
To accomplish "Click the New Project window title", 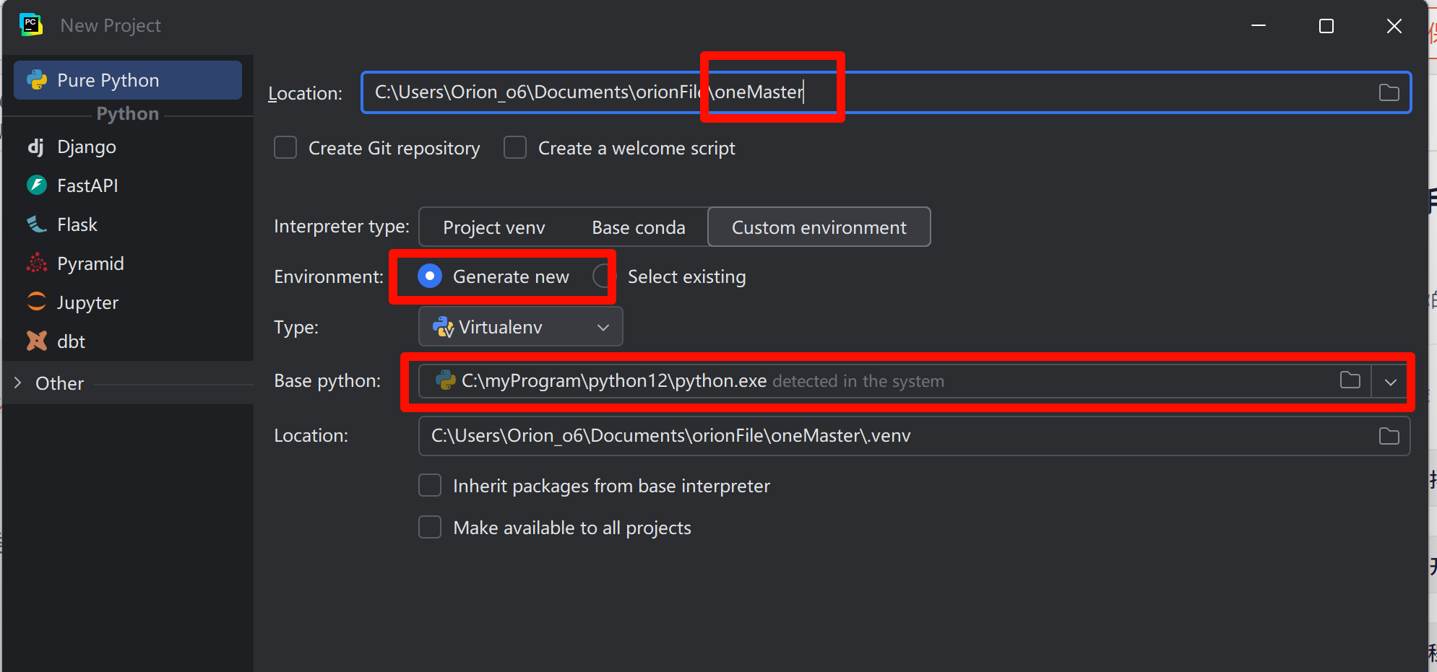I will coord(111,25).
